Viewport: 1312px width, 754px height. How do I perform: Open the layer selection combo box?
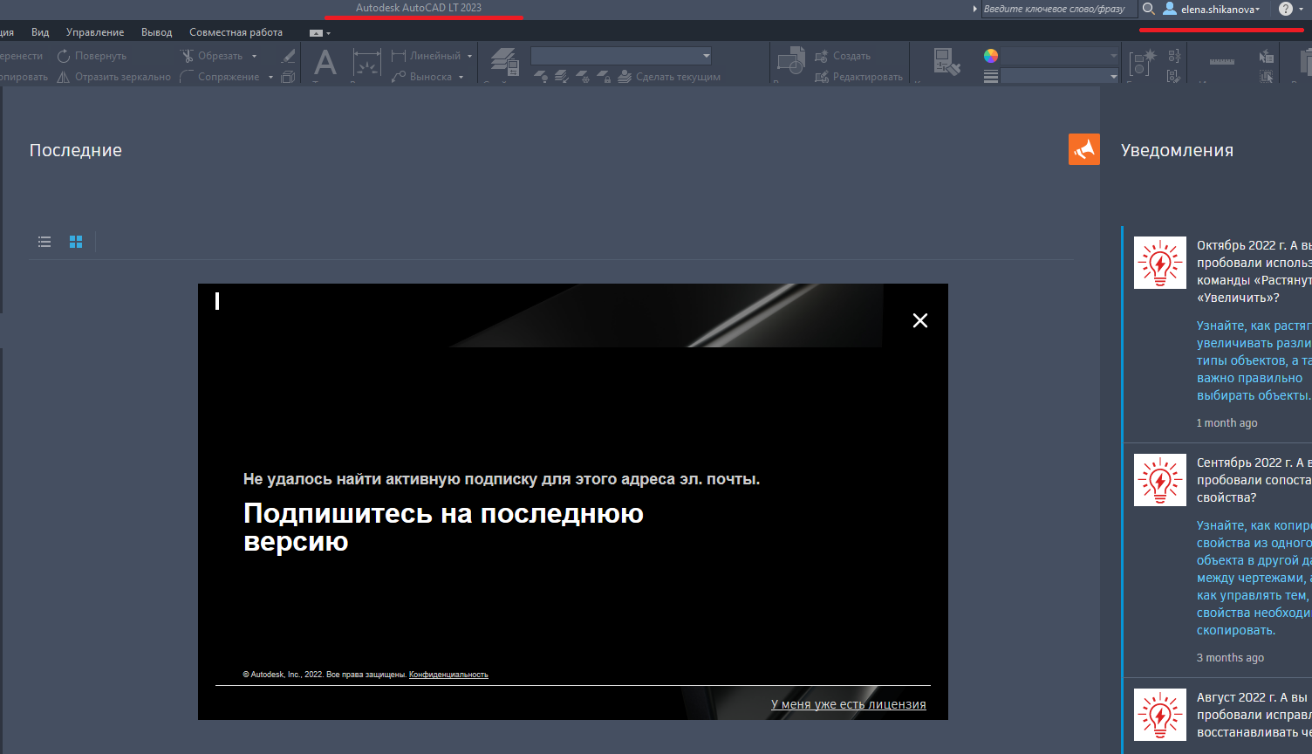[621, 56]
